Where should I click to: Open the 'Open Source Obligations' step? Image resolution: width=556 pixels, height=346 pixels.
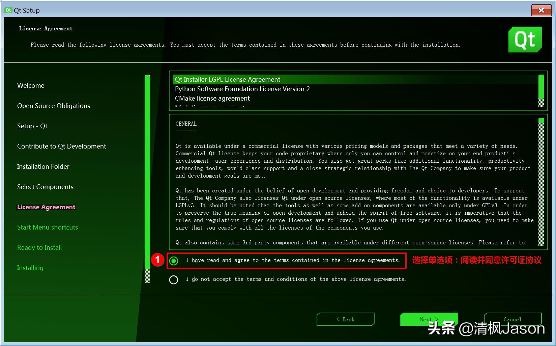click(x=53, y=106)
